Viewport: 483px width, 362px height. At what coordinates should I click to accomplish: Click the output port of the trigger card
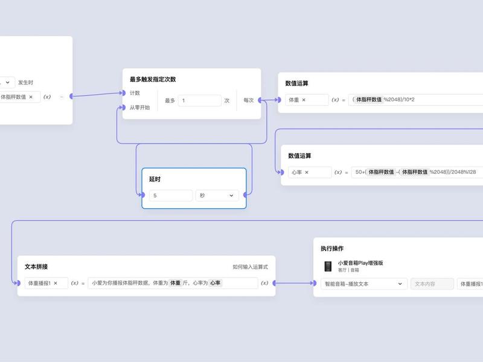click(71, 97)
